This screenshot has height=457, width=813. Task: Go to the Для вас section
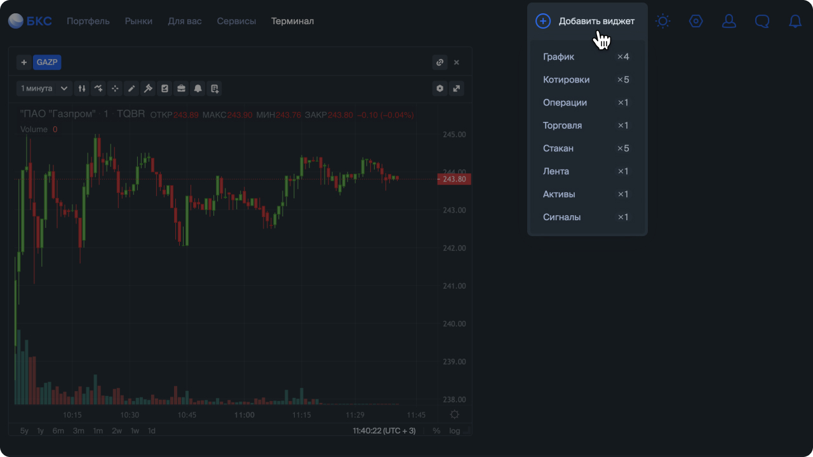click(185, 21)
